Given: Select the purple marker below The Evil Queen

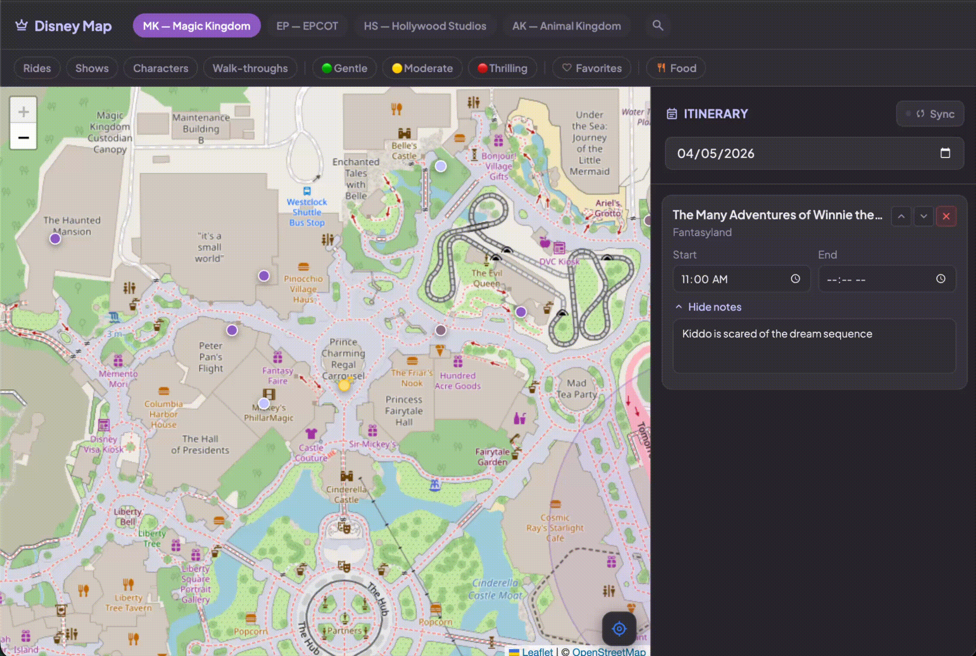Looking at the screenshot, I should point(521,312).
